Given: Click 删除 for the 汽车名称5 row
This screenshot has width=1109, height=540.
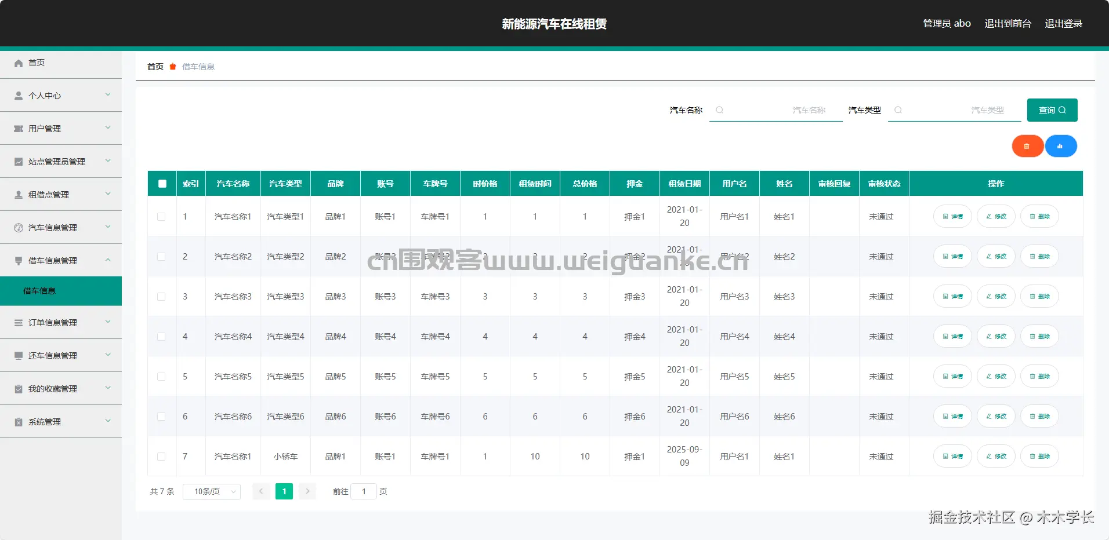Looking at the screenshot, I should [x=1040, y=377].
